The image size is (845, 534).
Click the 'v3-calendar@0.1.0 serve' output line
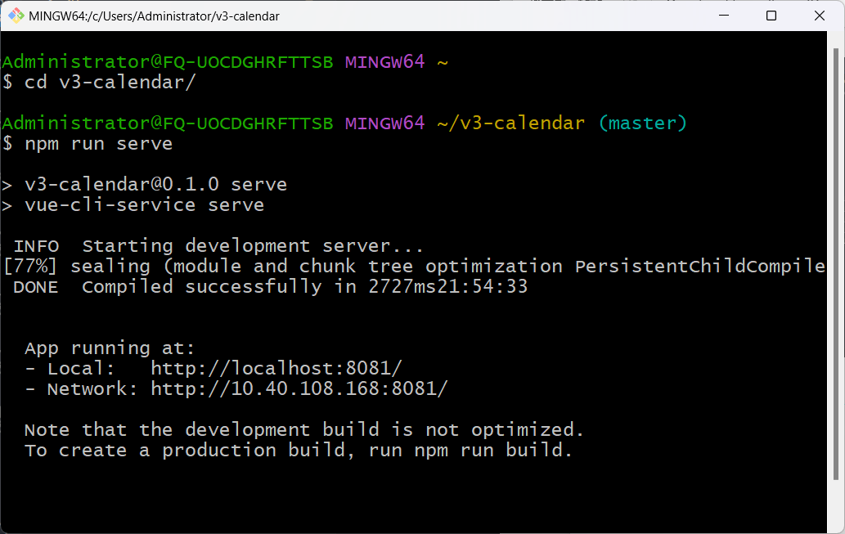point(155,185)
